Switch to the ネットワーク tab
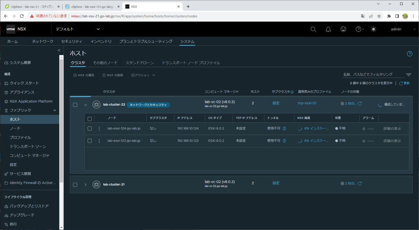 pyautogui.click(x=42, y=41)
